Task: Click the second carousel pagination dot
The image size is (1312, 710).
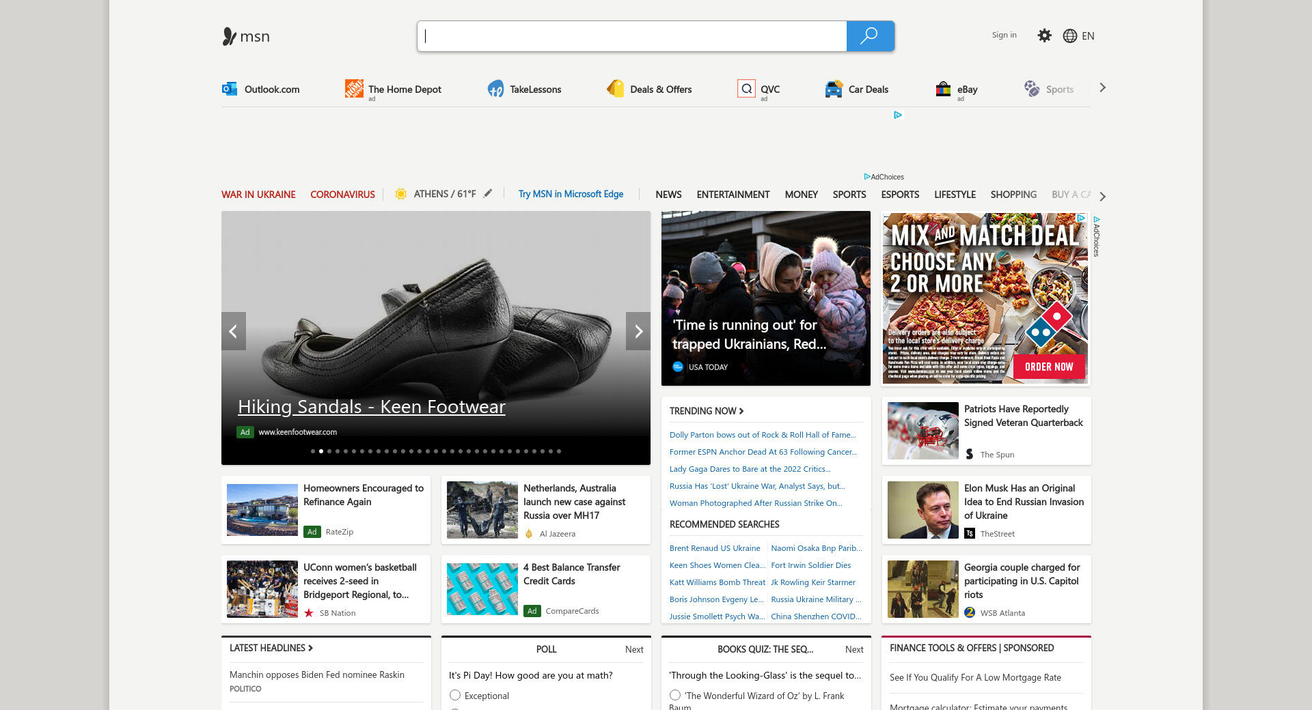Action: click(321, 451)
